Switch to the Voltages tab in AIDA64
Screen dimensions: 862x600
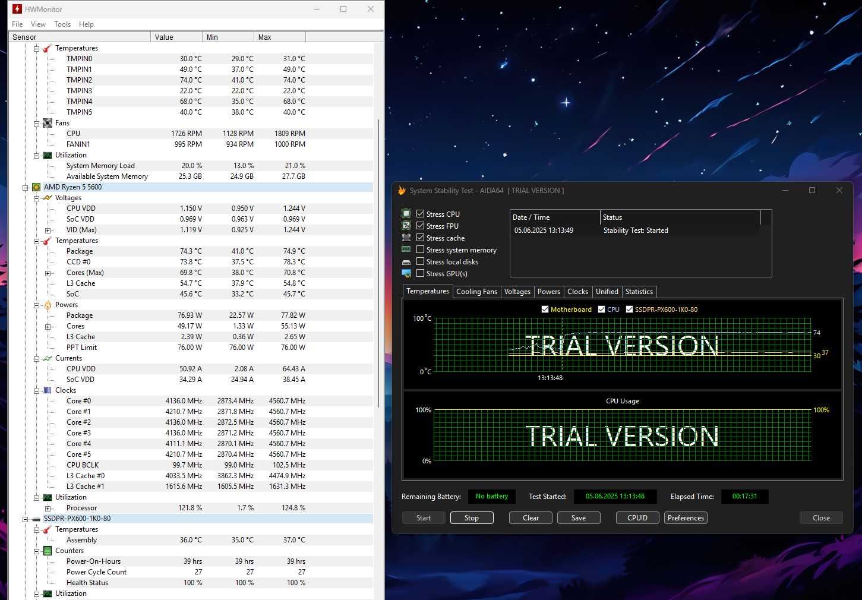pos(517,292)
